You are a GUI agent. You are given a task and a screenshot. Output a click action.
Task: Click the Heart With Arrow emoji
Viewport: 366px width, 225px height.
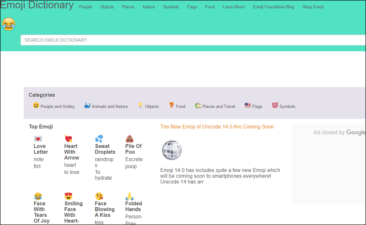coord(69,139)
